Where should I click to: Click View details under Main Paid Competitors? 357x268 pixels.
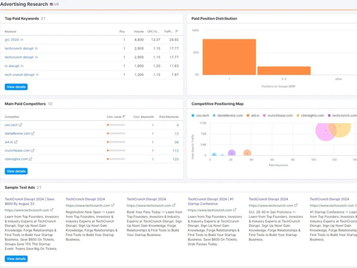[16, 171]
